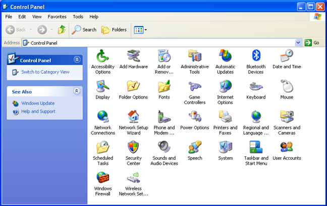Open Sounds and Audio Devices
327x206 pixels.
click(x=164, y=147)
